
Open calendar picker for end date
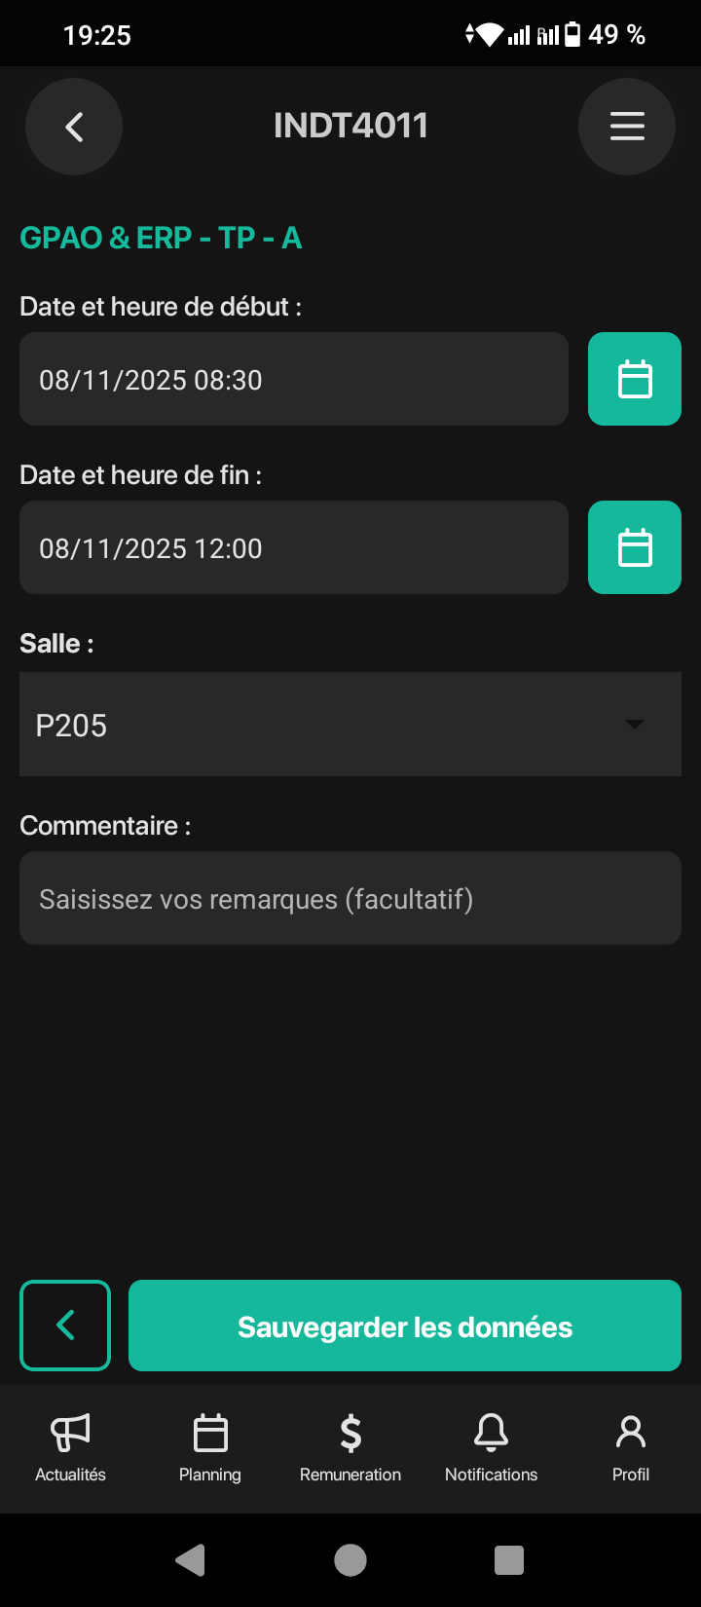(x=635, y=547)
